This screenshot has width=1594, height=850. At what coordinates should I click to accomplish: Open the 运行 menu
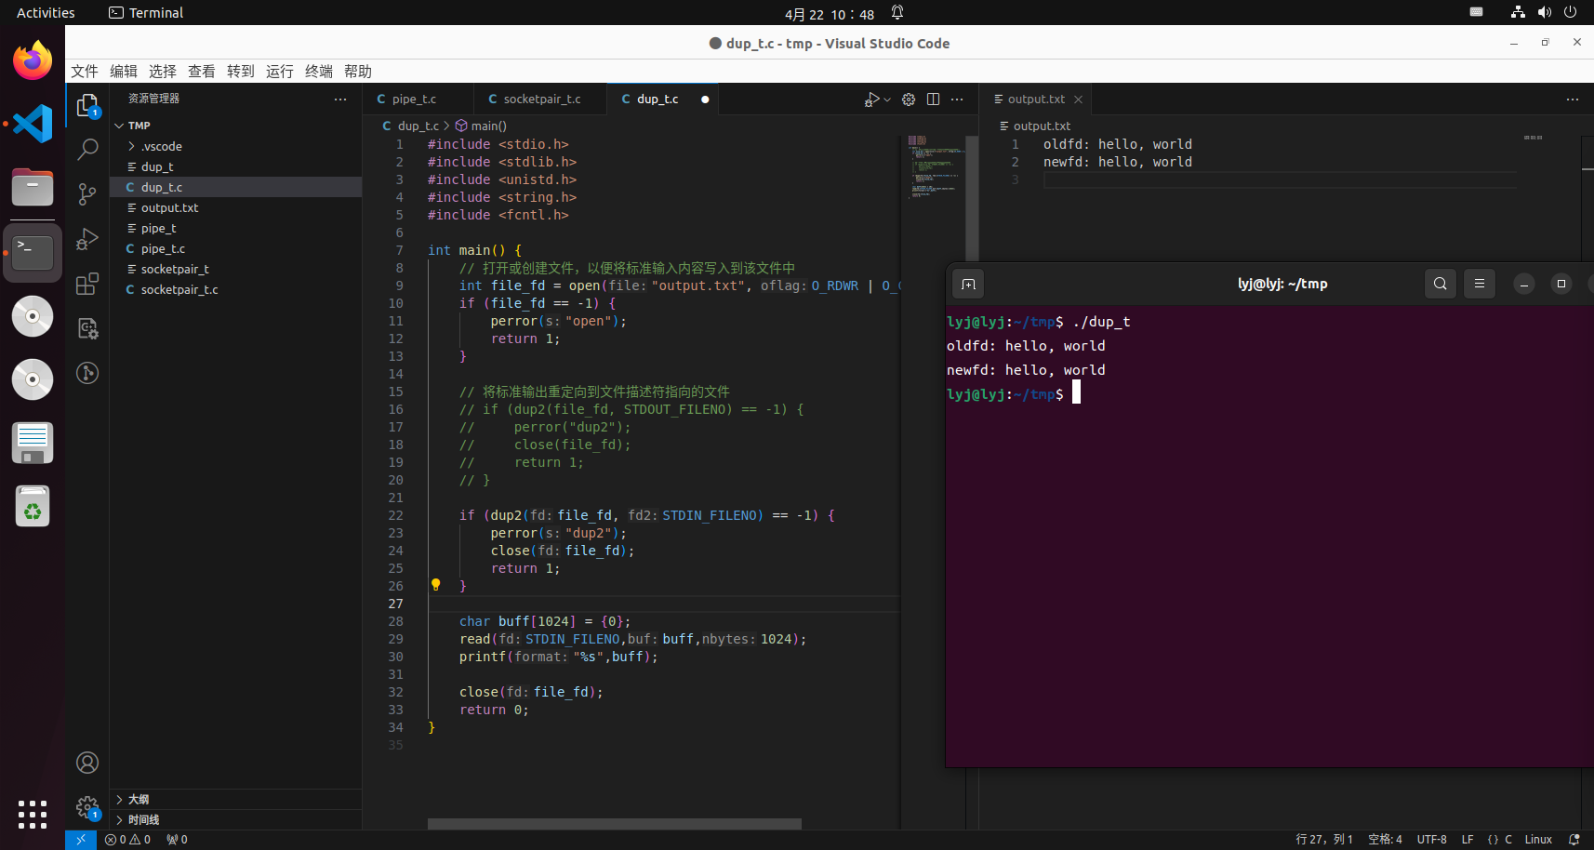pos(280,72)
